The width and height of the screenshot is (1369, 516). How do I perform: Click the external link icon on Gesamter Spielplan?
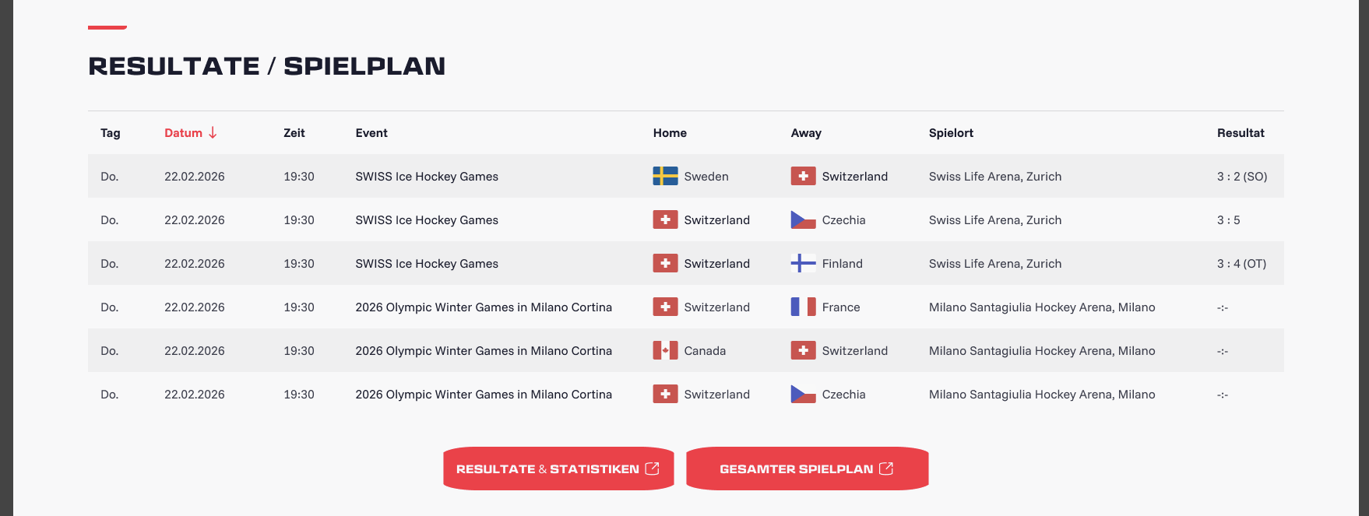pos(886,469)
